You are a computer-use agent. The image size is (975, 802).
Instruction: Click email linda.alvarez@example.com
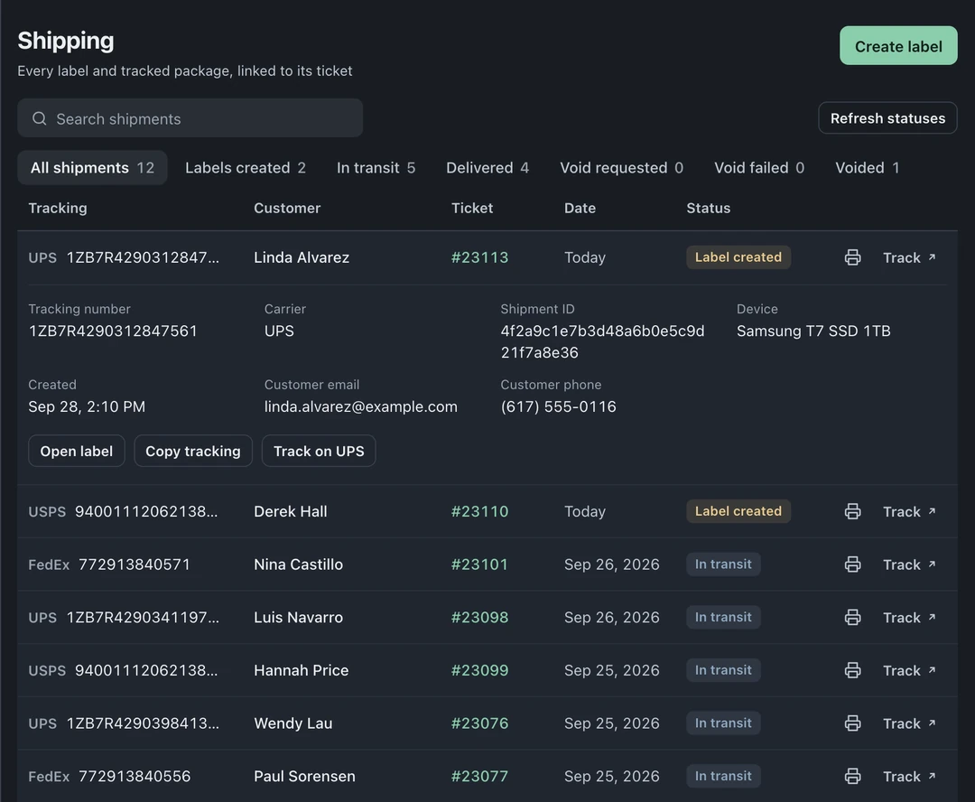click(x=360, y=407)
